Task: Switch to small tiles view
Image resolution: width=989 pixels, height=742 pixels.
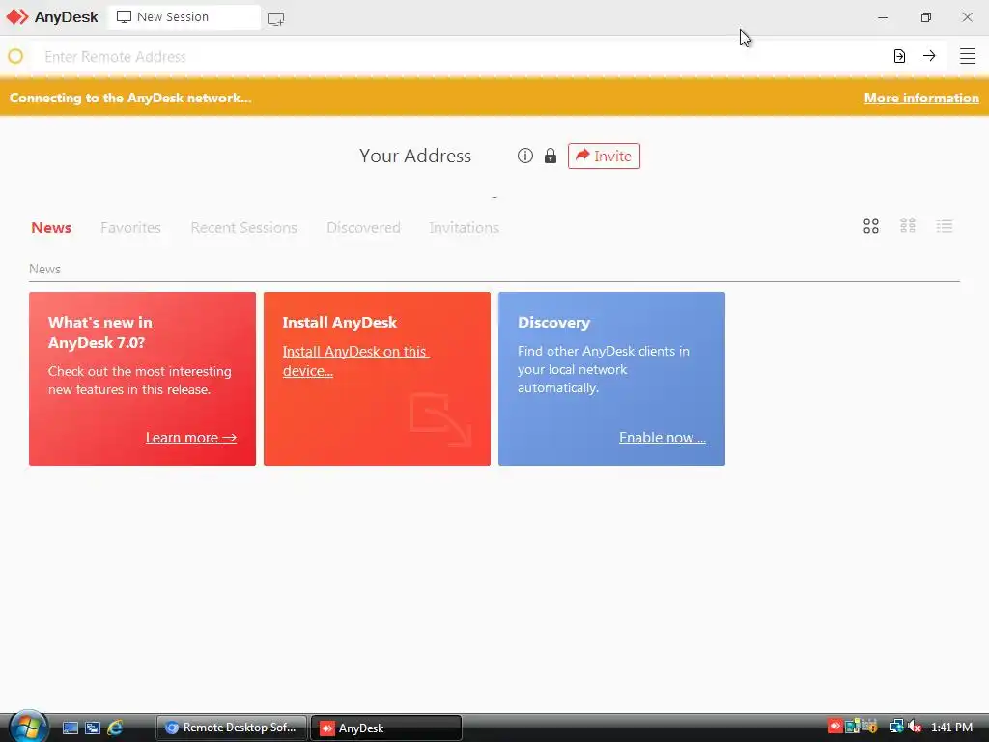Action: [x=908, y=226]
